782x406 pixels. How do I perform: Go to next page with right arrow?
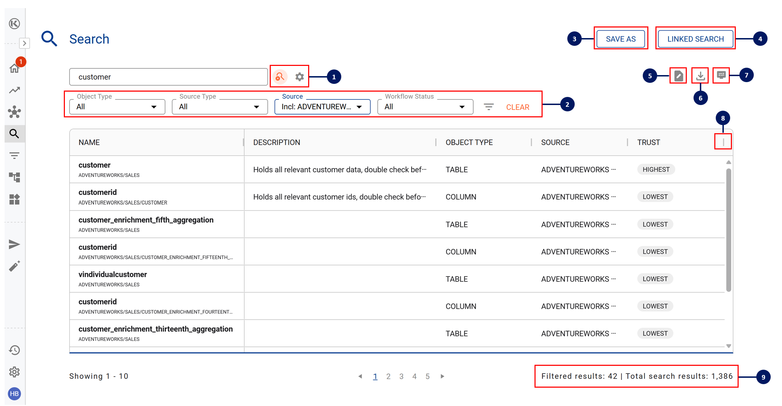point(442,376)
